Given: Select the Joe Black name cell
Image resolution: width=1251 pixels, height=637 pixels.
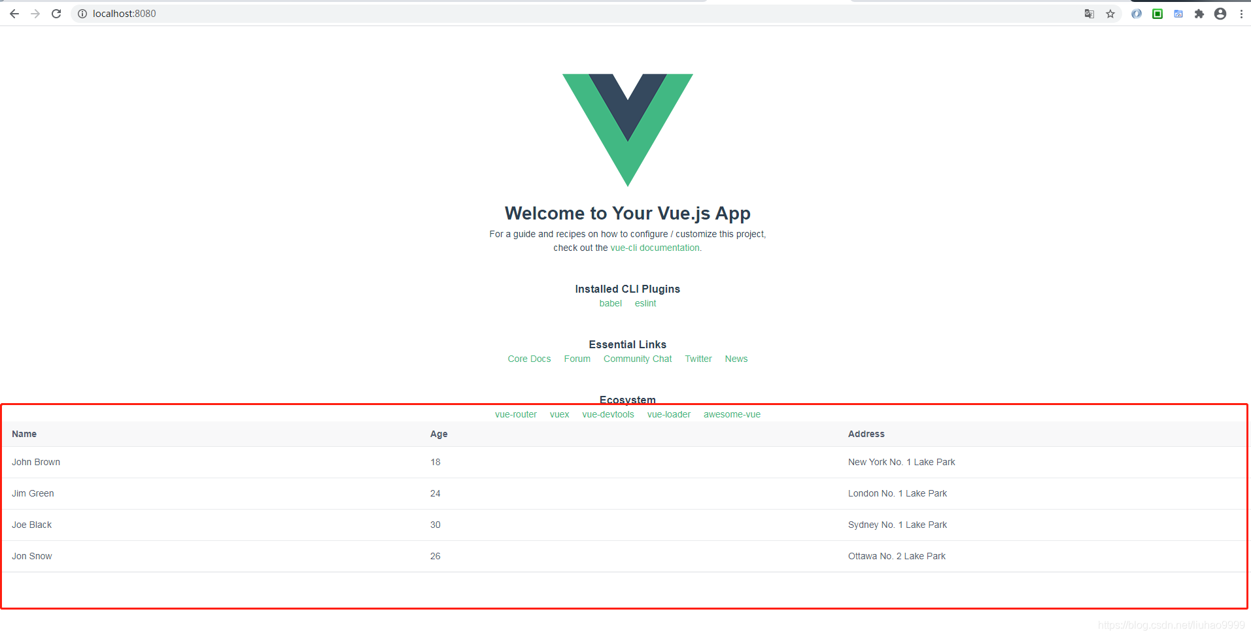Looking at the screenshot, I should [31, 525].
